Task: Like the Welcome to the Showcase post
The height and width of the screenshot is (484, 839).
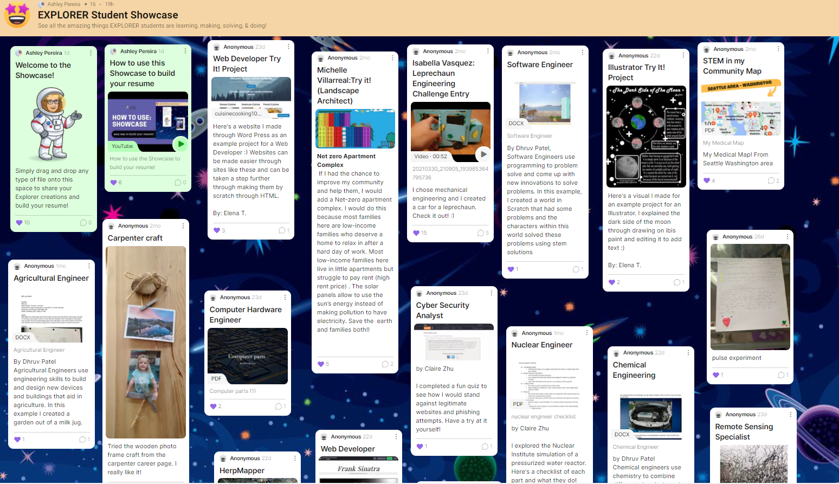Action: click(18, 222)
